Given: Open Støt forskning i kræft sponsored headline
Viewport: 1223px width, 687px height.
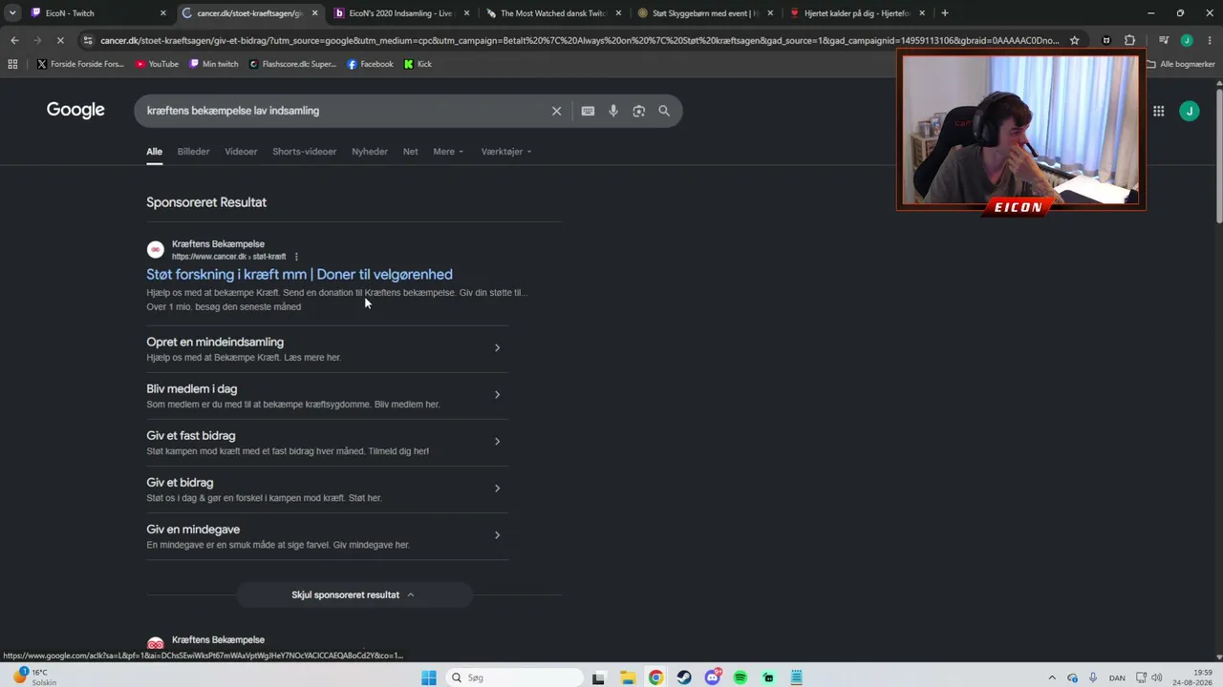Looking at the screenshot, I should (299, 275).
